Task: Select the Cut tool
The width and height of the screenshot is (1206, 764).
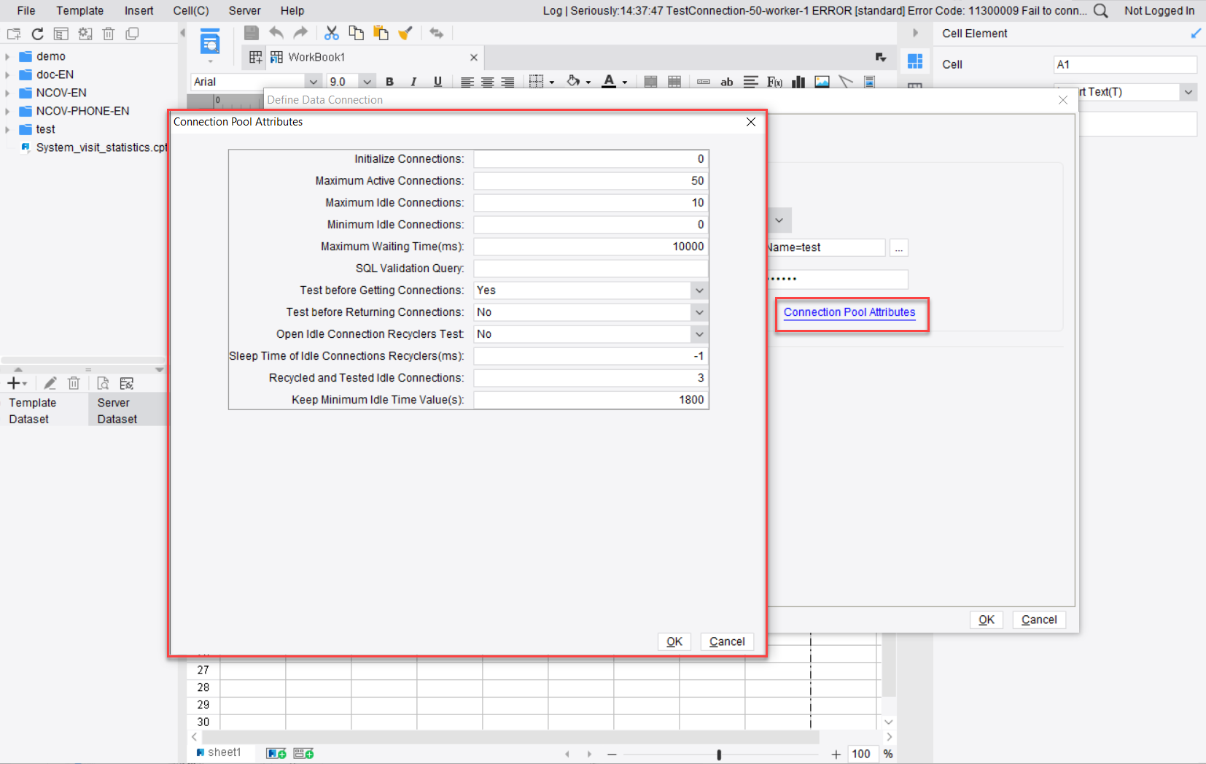Action: (x=332, y=33)
